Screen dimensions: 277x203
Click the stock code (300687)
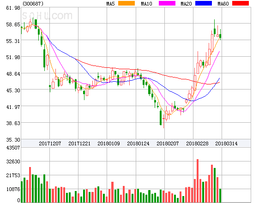(x=33, y=4)
